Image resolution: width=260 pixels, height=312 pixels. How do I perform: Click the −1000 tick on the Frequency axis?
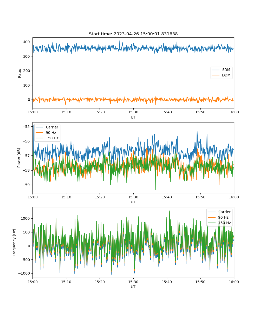24,273
